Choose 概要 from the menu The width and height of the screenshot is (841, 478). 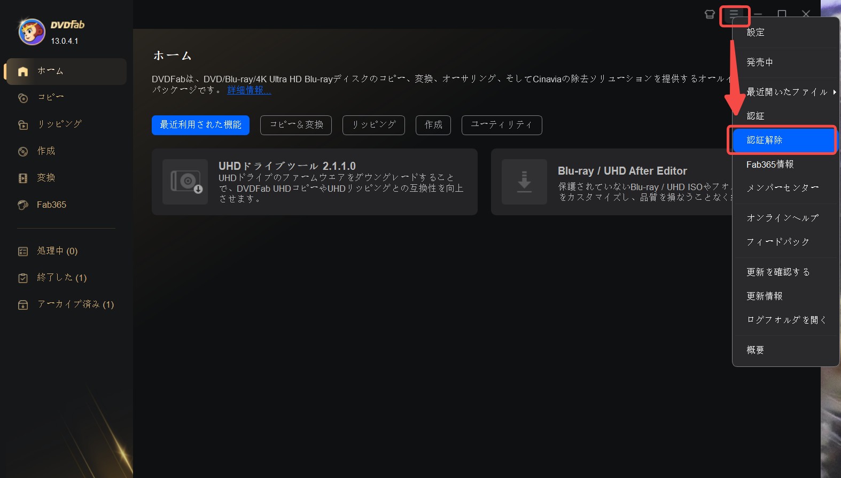tap(785, 350)
